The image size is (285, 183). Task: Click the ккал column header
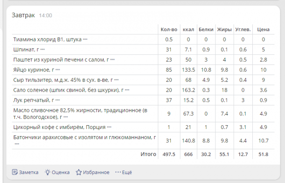coord(188,29)
